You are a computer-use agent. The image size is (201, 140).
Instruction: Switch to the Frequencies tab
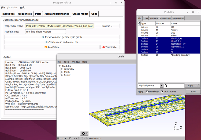(25, 14)
